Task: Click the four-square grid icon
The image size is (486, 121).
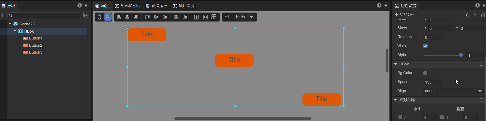Action: tap(214, 17)
